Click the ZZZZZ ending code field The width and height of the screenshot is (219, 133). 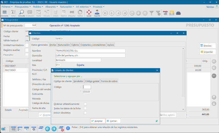87,91
